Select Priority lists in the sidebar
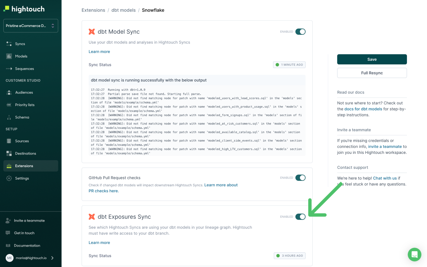This screenshot has height=267, width=427. (25, 105)
